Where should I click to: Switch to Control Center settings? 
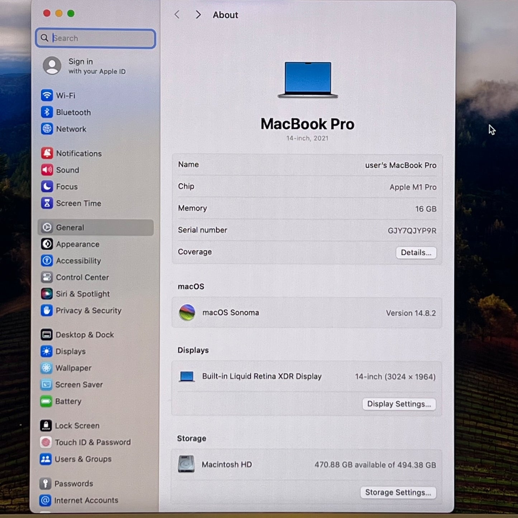click(82, 277)
